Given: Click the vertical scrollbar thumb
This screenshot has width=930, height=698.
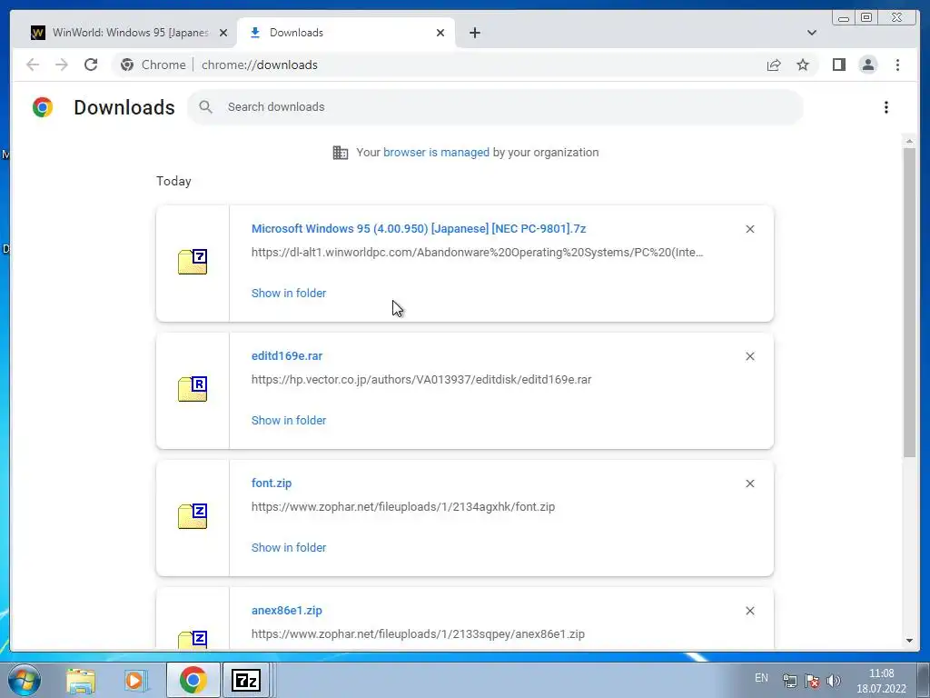Looking at the screenshot, I should (x=909, y=303).
